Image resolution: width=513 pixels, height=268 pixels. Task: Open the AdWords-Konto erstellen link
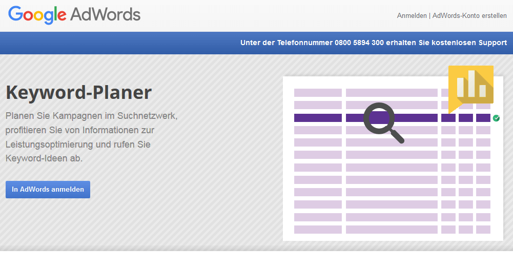pos(469,16)
